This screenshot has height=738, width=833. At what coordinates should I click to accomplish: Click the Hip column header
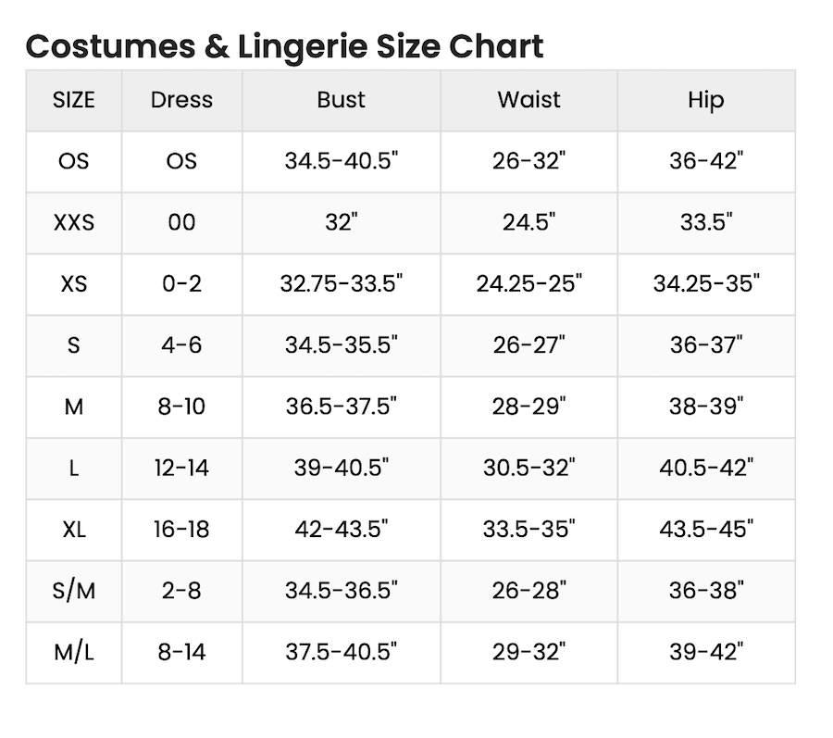pos(705,100)
